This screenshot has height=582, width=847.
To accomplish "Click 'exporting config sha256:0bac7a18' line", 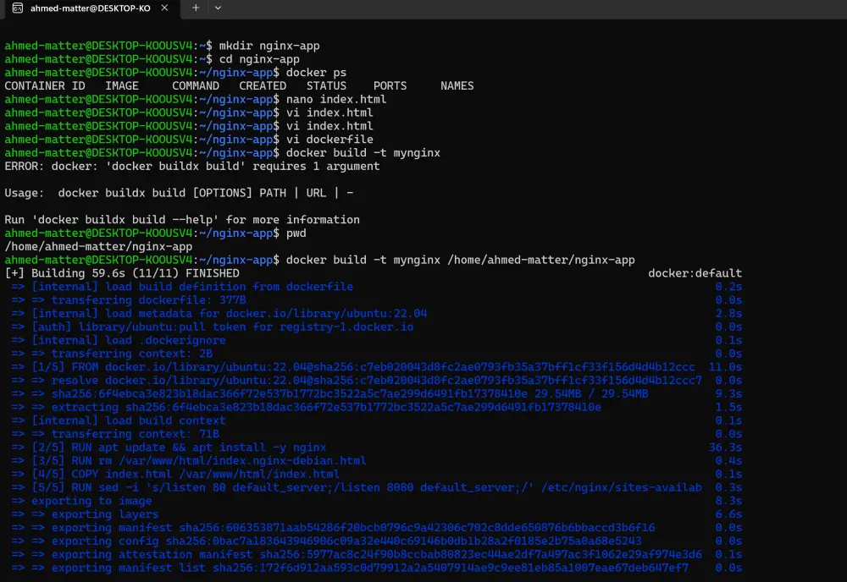I will pyautogui.click(x=326, y=541).
